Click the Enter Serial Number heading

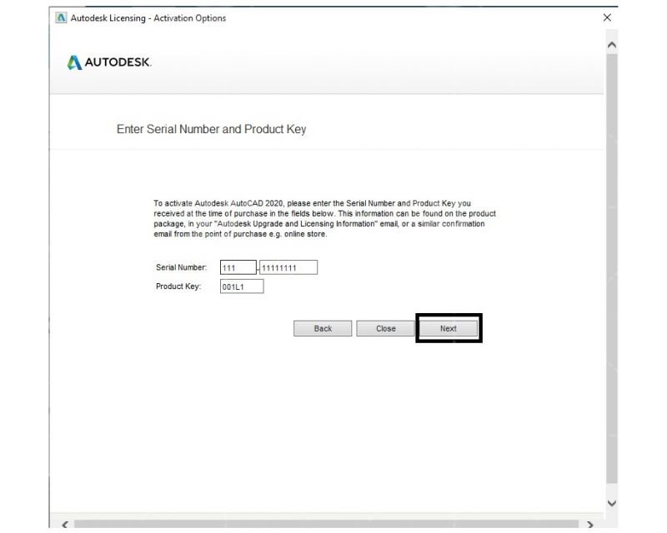[212, 129]
